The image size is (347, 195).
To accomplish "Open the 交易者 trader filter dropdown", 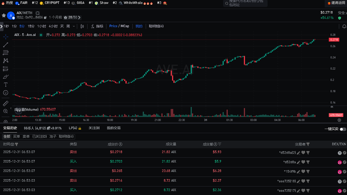I will [x=308, y=144].
